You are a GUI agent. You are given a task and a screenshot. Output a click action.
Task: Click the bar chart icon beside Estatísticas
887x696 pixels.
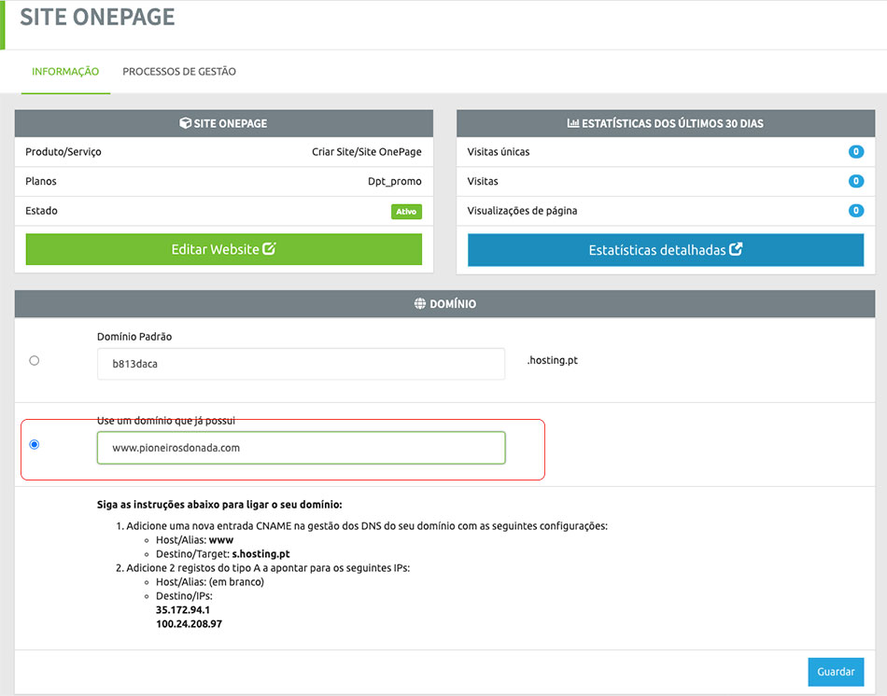point(572,123)
